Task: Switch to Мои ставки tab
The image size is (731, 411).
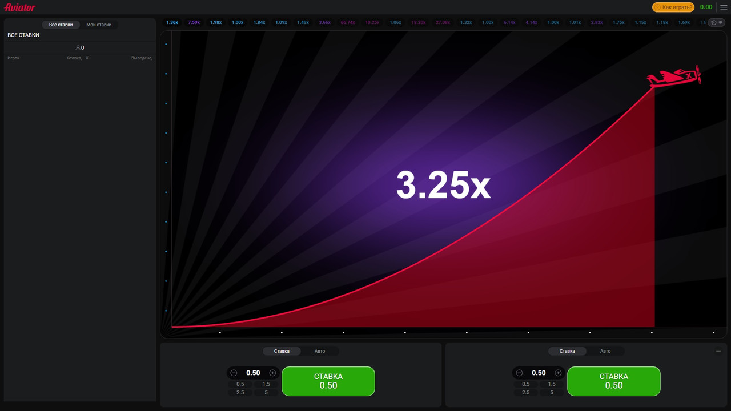Action: click(99, 25)
